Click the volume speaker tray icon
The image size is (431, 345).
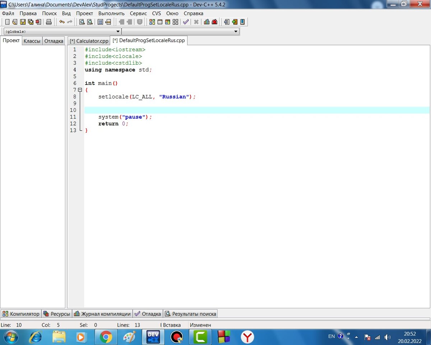[x=388, y=337]
